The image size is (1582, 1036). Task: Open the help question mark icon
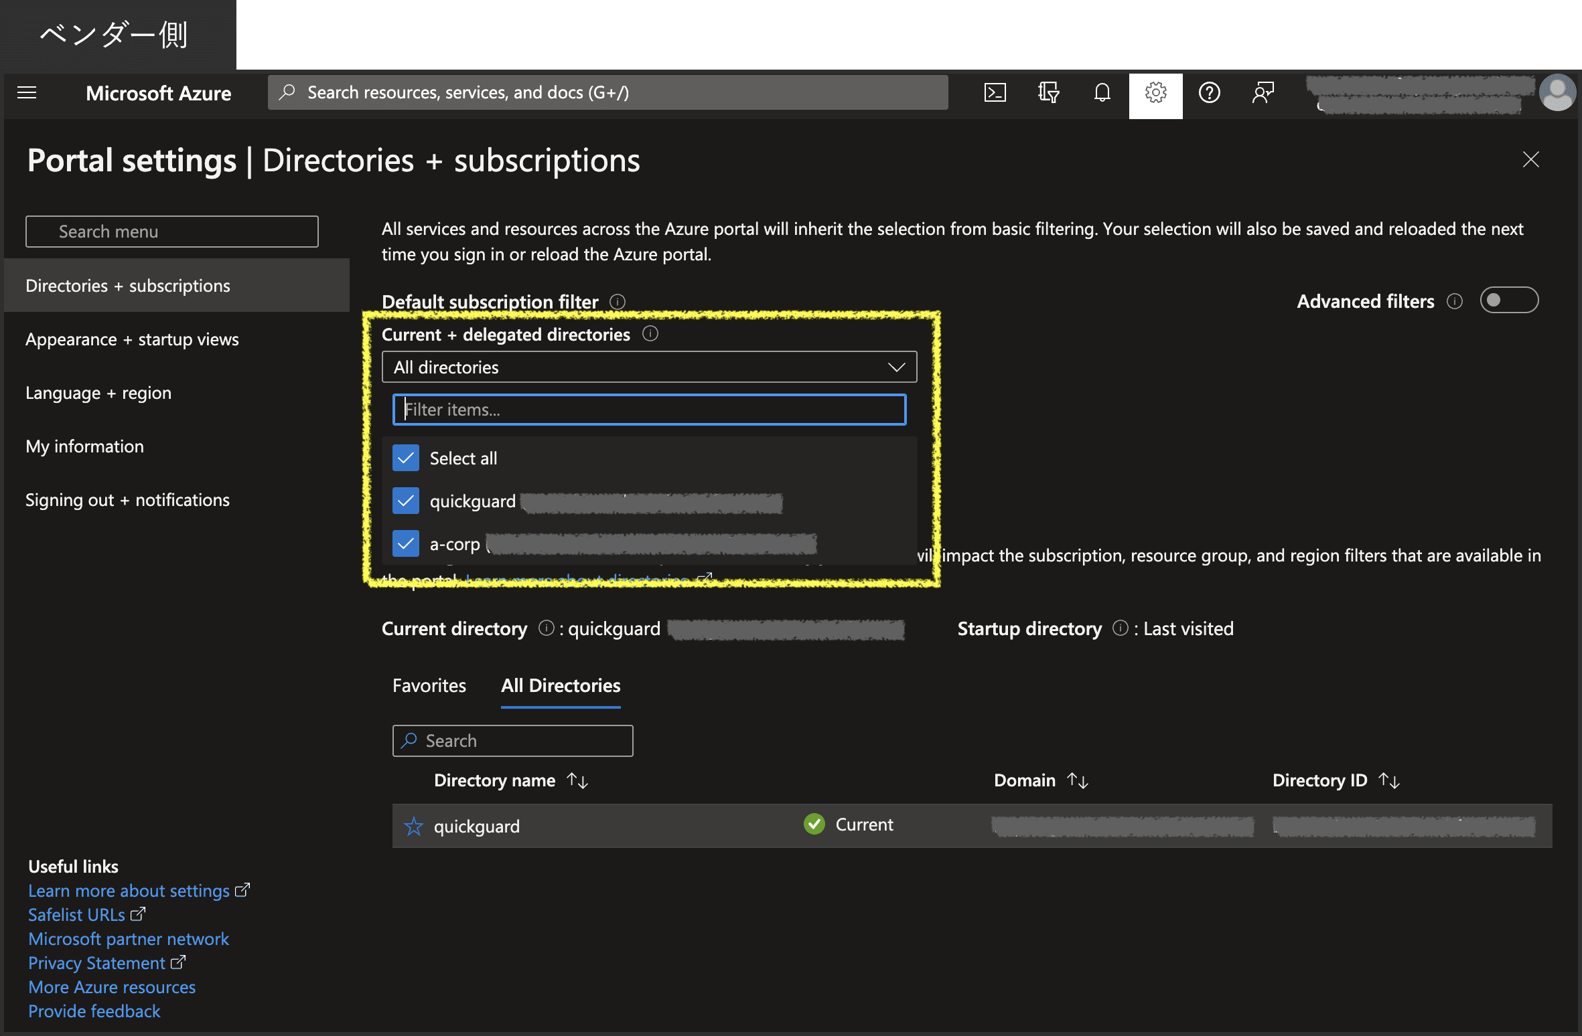[x=1209, y=92]
